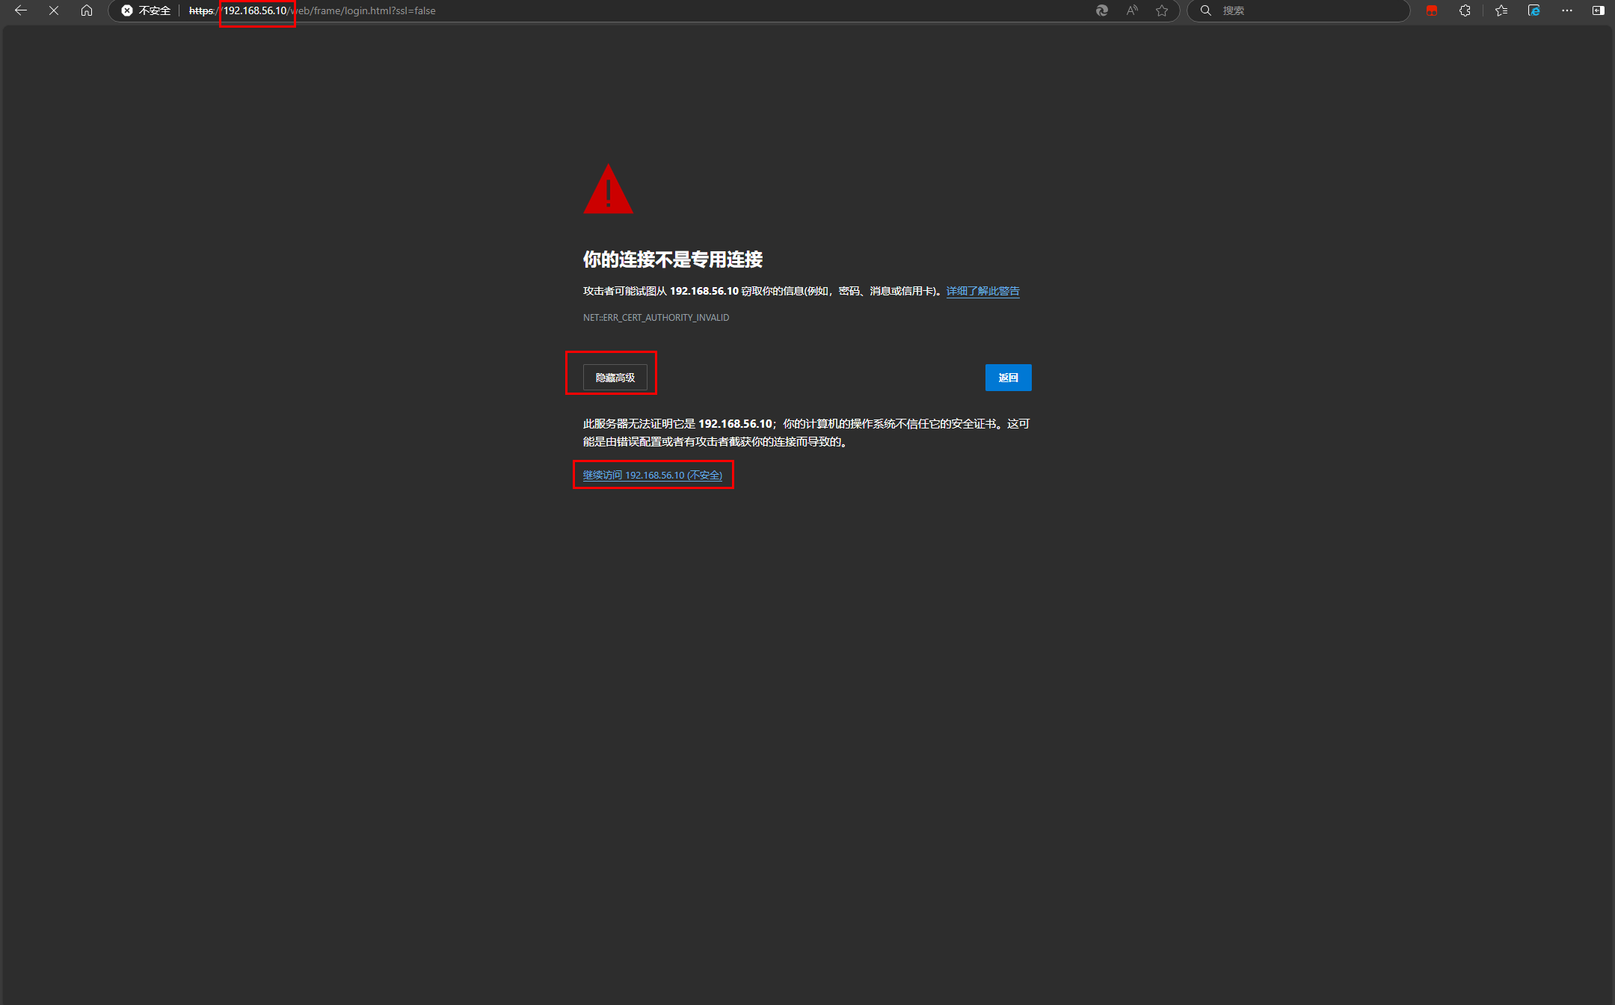Open the extensions puzzle icon
1615x1005 pixels.
click(x=1465, y=10)
